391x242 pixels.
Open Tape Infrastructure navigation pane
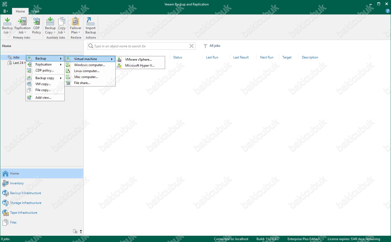tap(42, 213)
